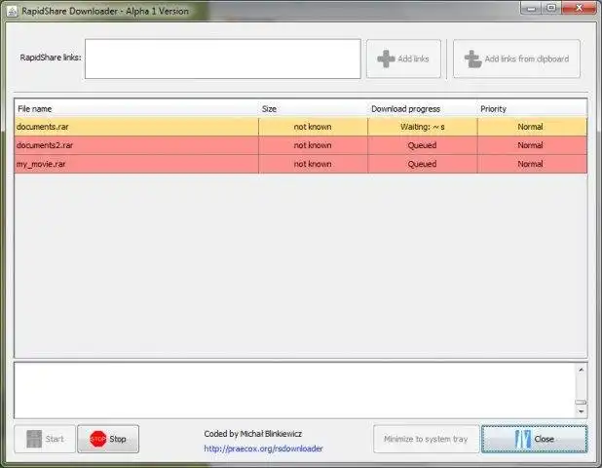Open the praecox.org/rsdownloader link
Viewport: 602px width, 468px height.
pos(263,448)
